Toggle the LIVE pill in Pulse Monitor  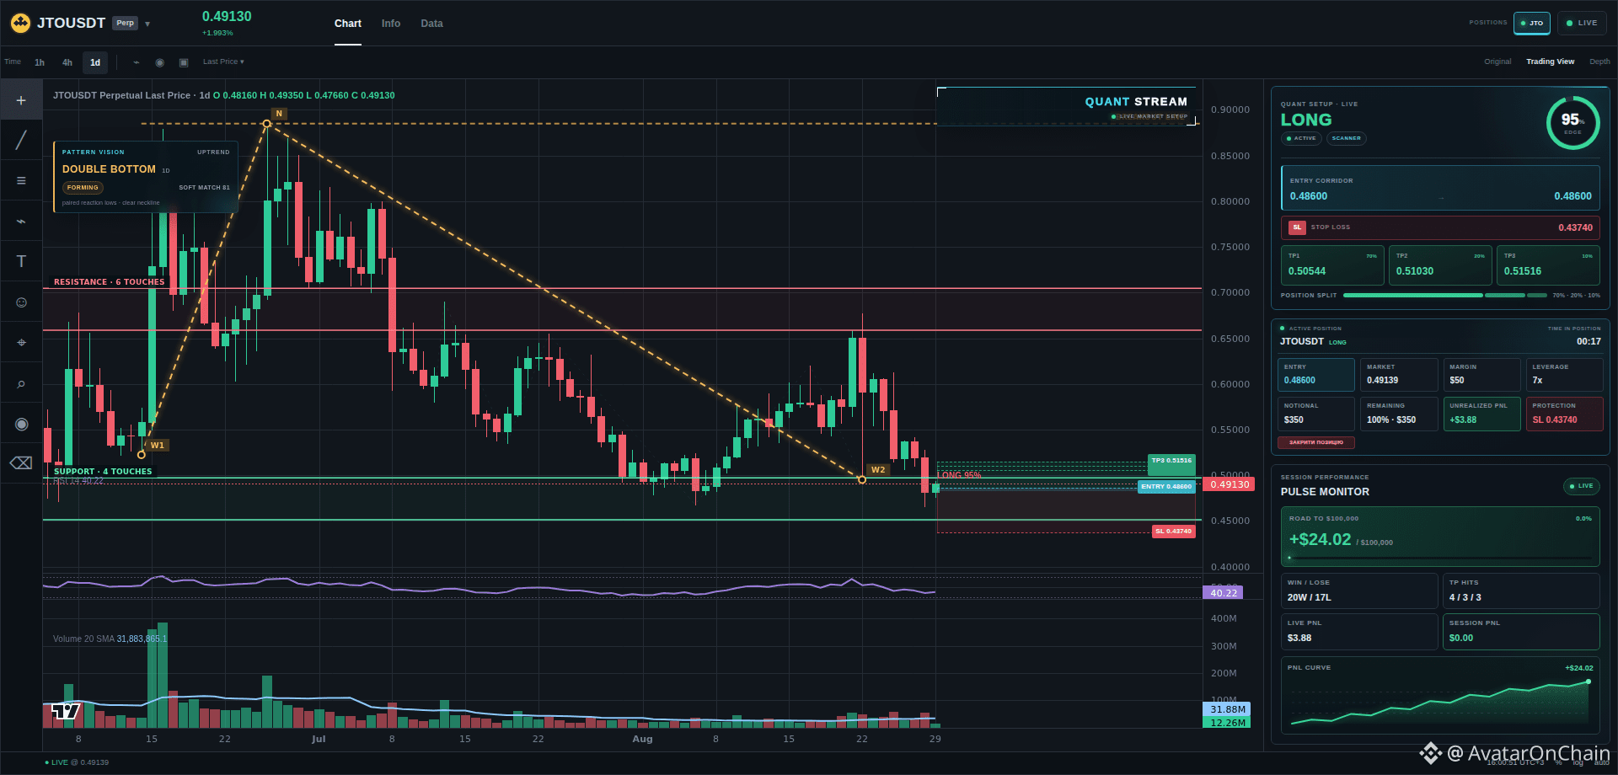(1581, 486)
